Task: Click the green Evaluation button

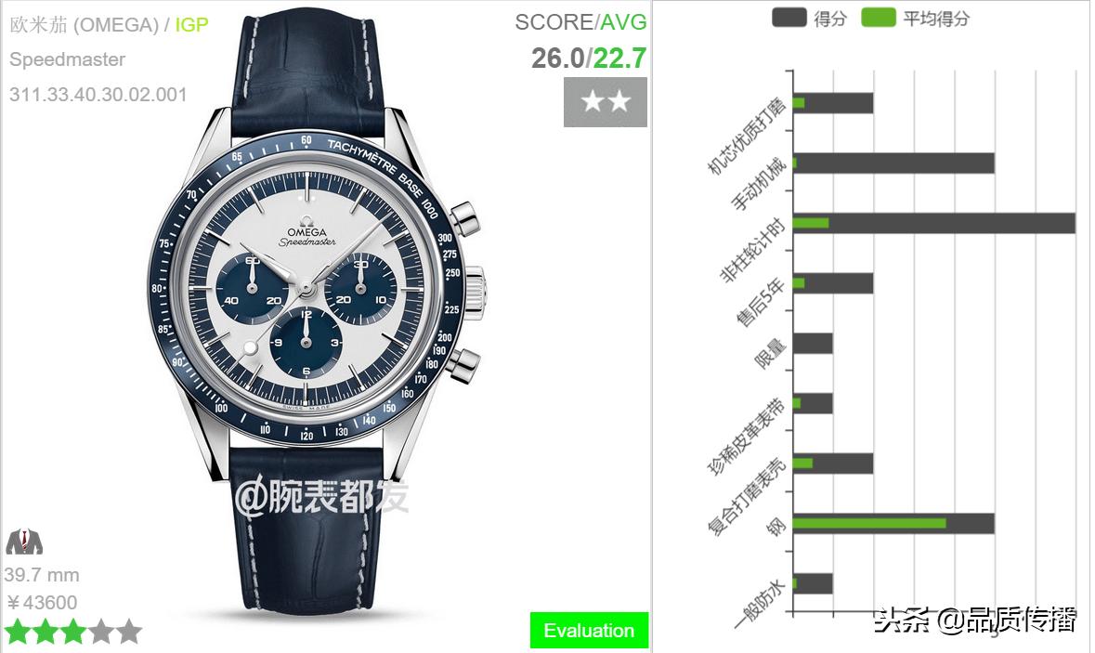Action: pos(589,630)
